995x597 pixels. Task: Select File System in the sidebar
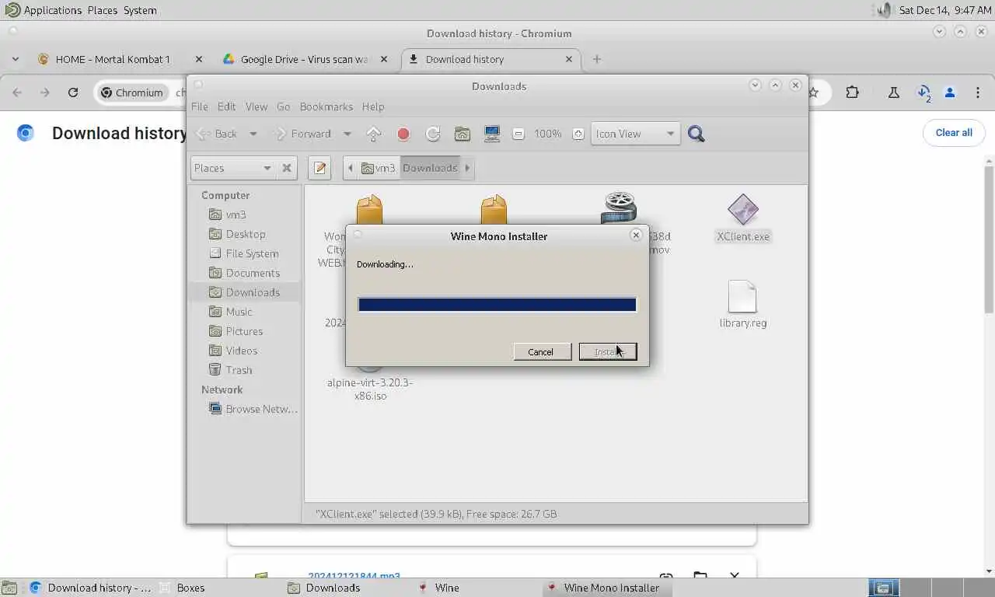(245, 253)
